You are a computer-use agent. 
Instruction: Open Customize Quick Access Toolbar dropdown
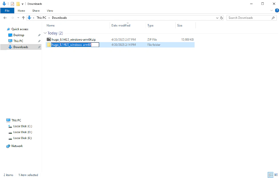point(23,4)
